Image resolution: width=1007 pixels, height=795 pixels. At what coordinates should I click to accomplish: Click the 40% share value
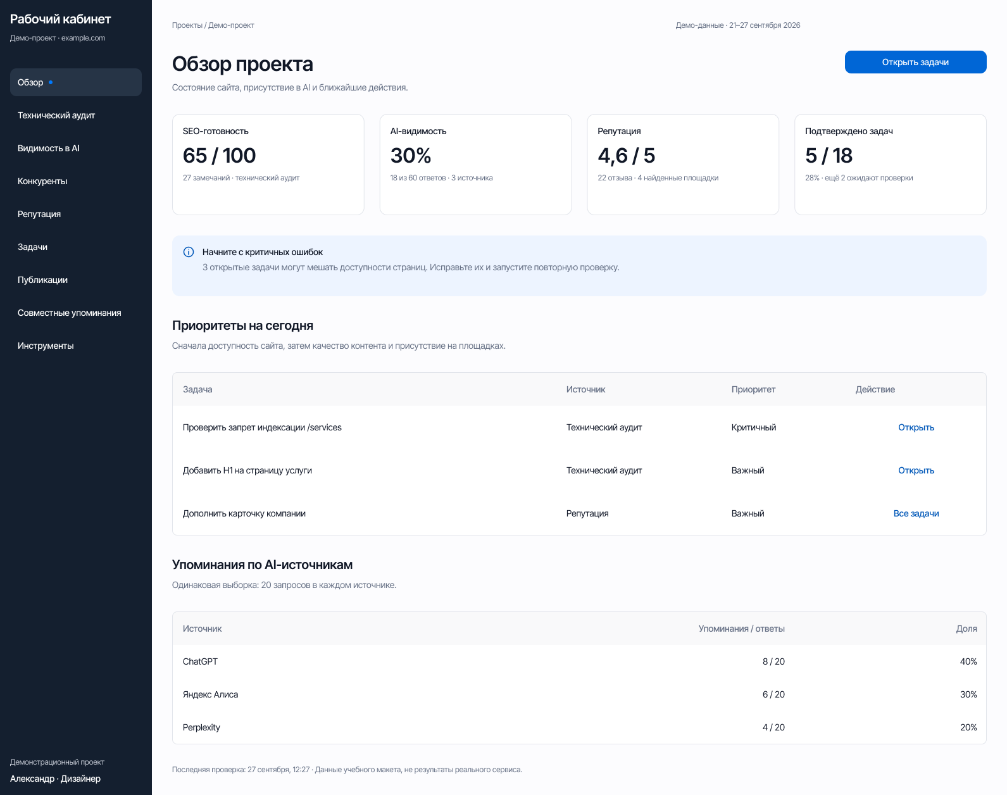968,661
